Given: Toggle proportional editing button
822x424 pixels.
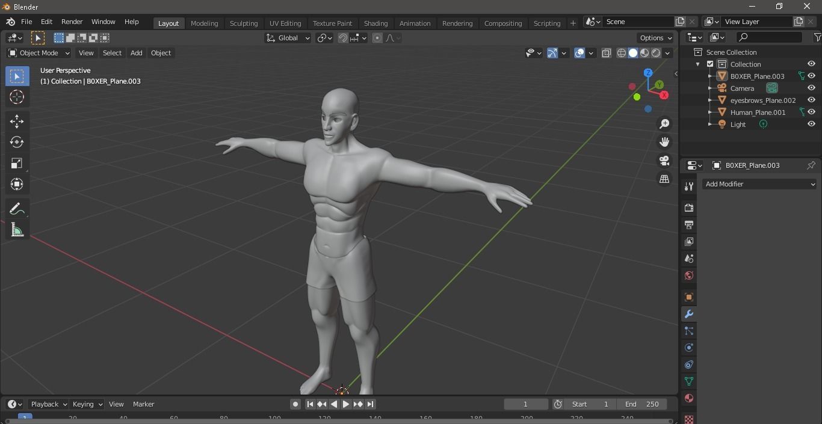Looking at the screenshot, I should (377, 38).
